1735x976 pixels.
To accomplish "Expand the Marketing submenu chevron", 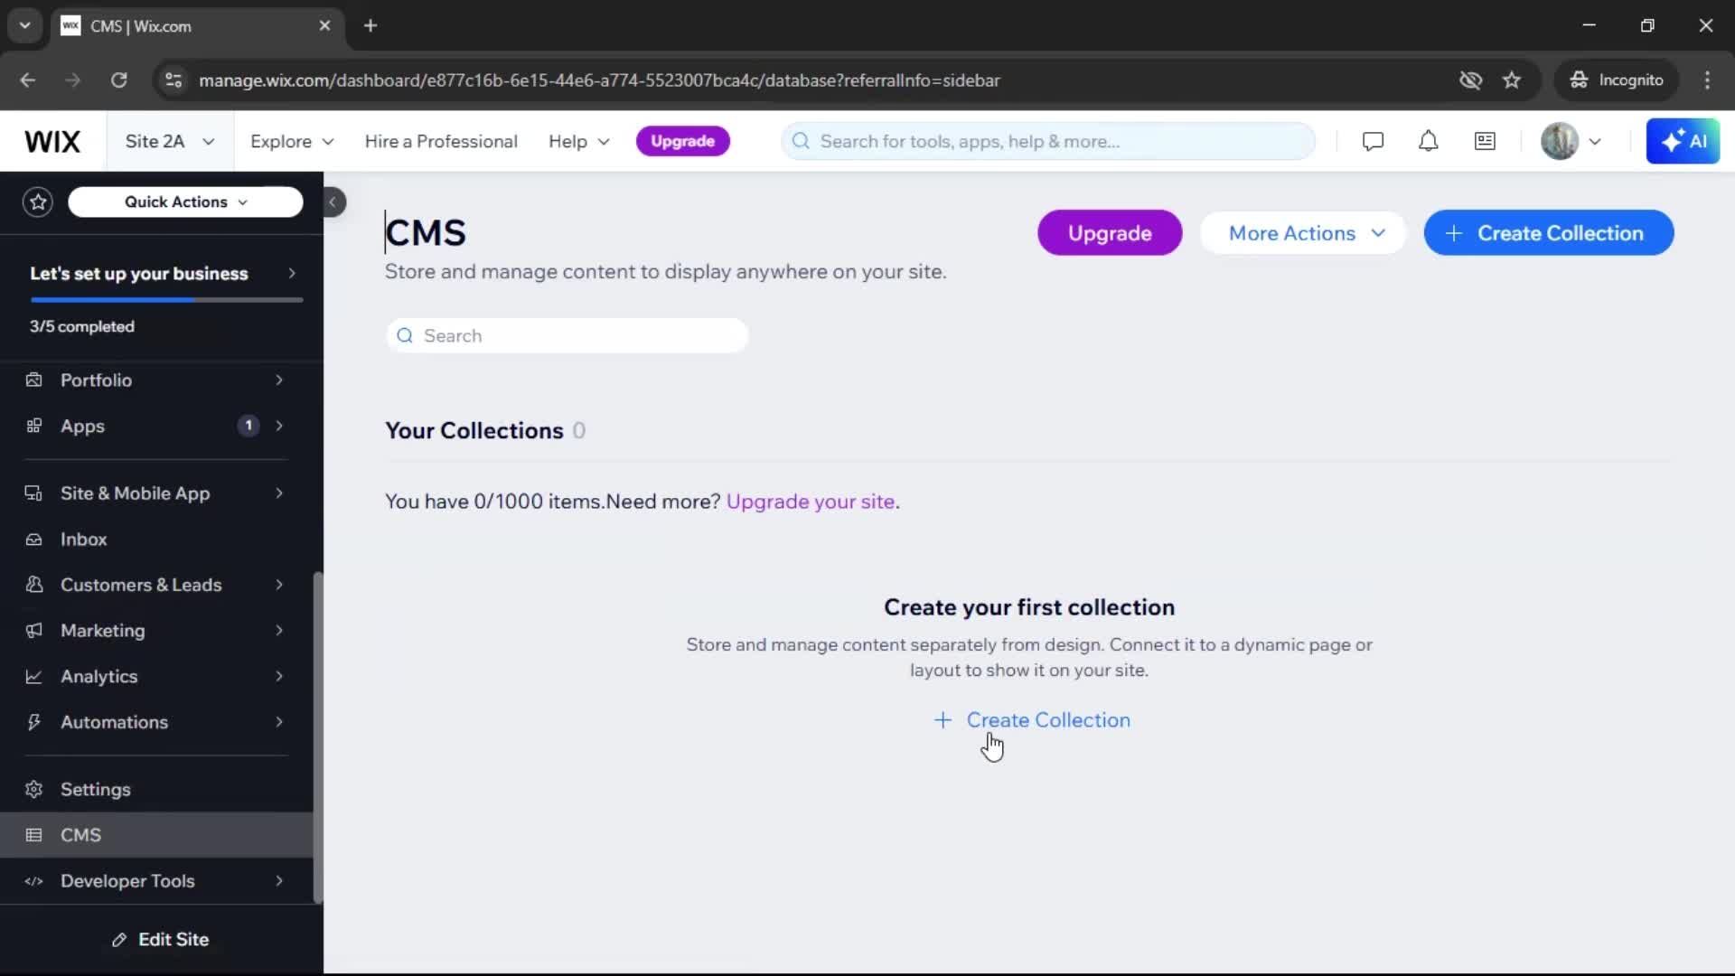I will pyautogui.click(x=279, y=631).
